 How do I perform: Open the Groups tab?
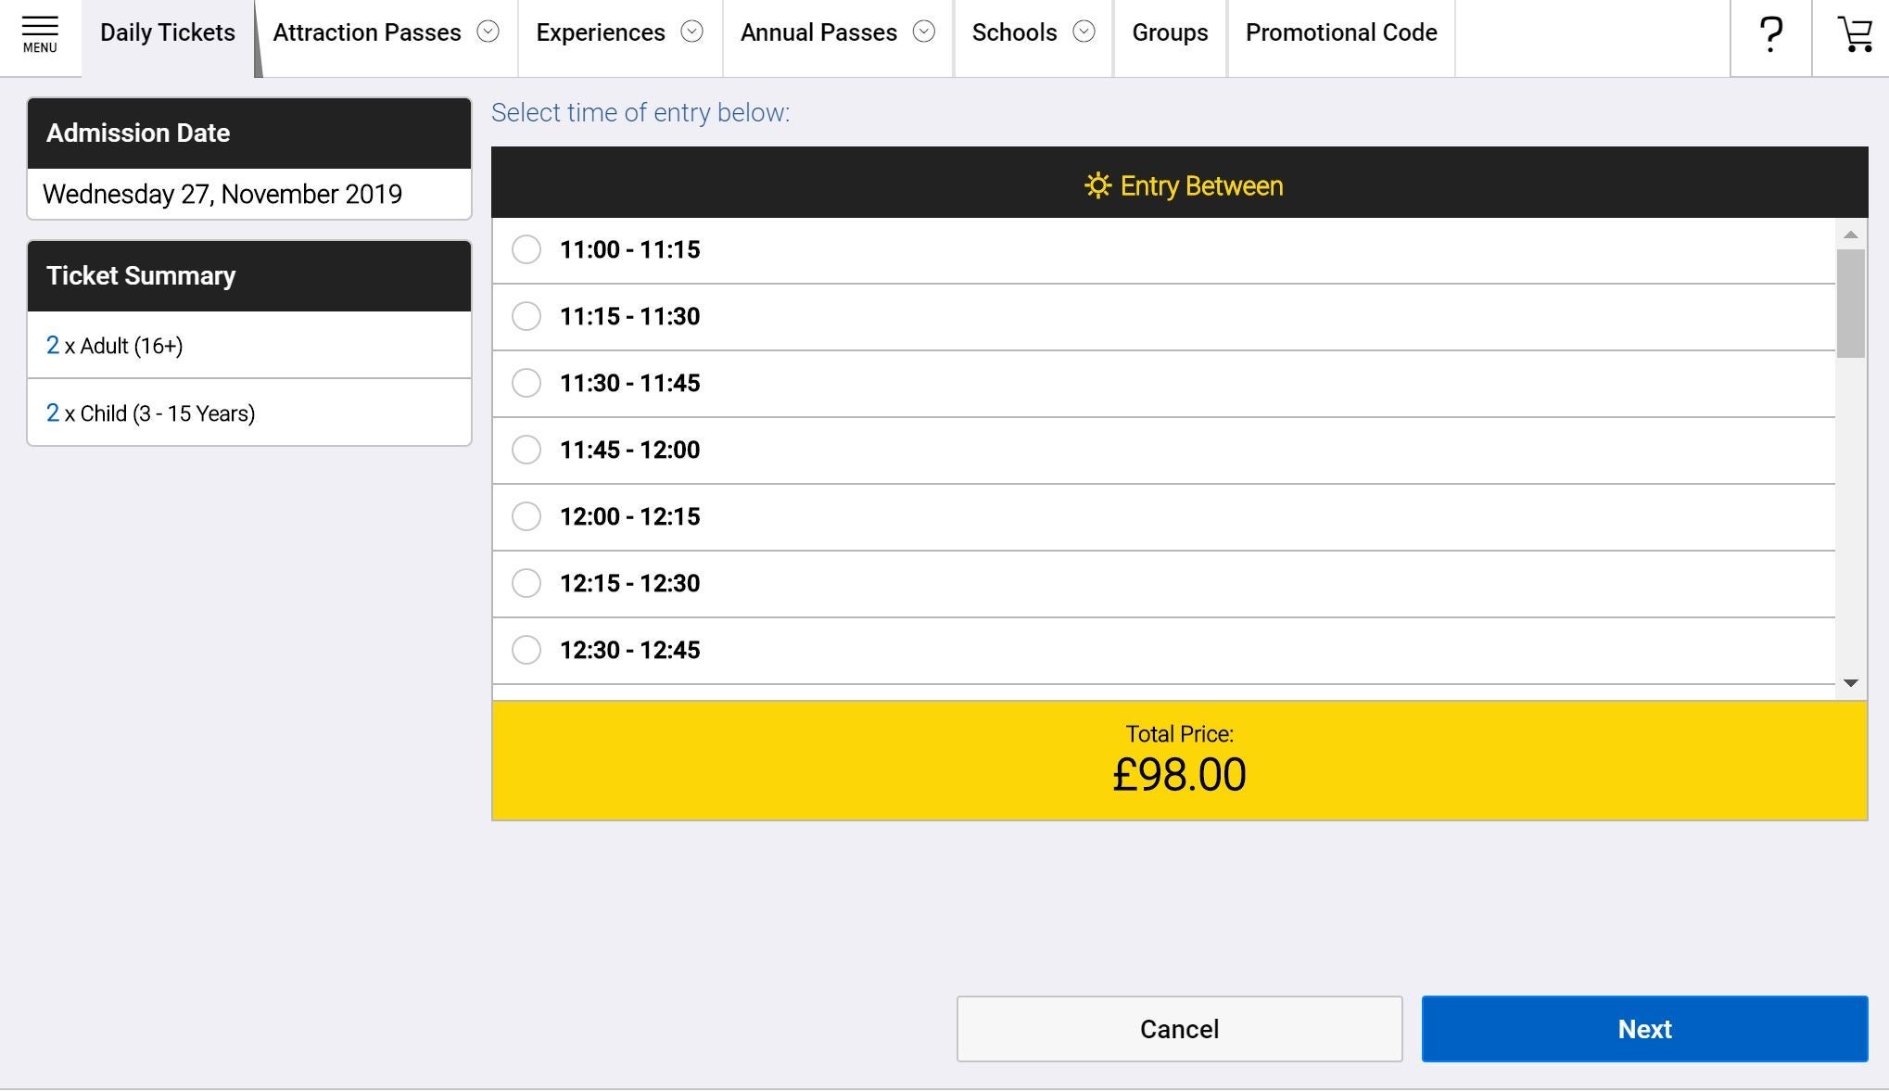(x=1170, y=33)
